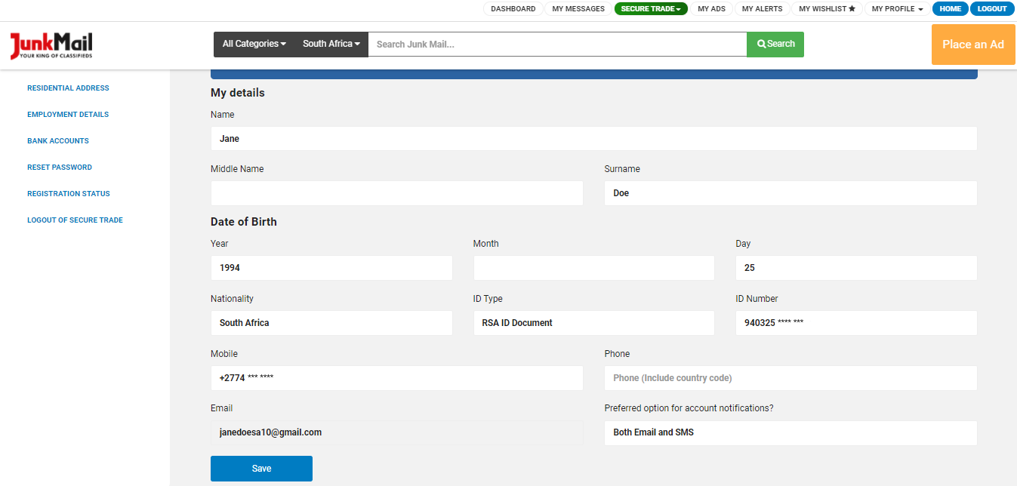Go to MY ADS

pos(711,8)
